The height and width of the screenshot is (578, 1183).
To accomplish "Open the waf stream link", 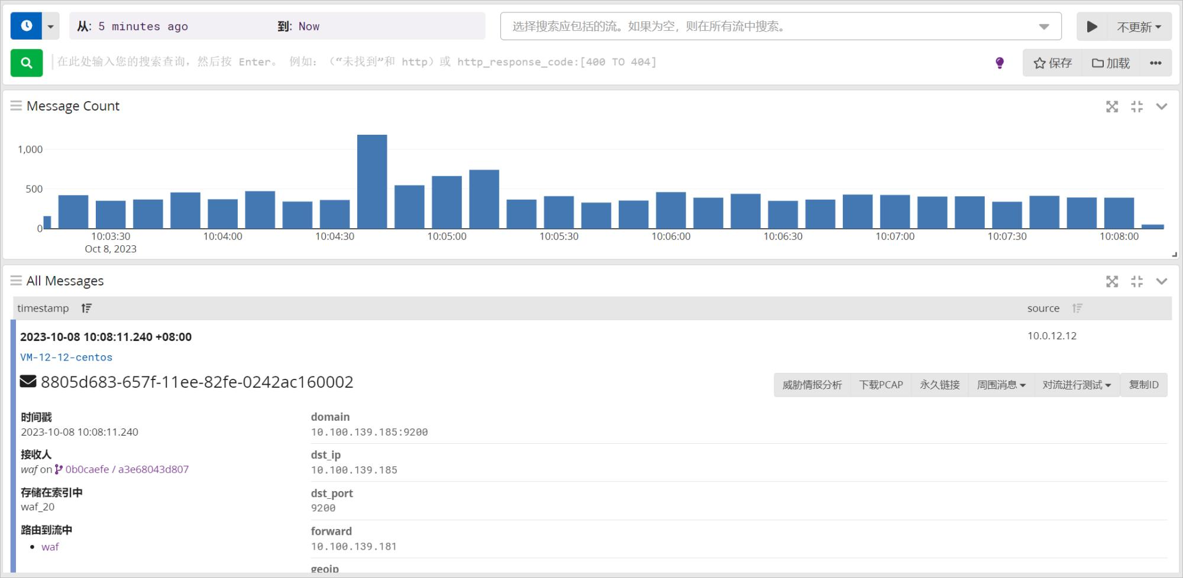I will pos(50,547).
